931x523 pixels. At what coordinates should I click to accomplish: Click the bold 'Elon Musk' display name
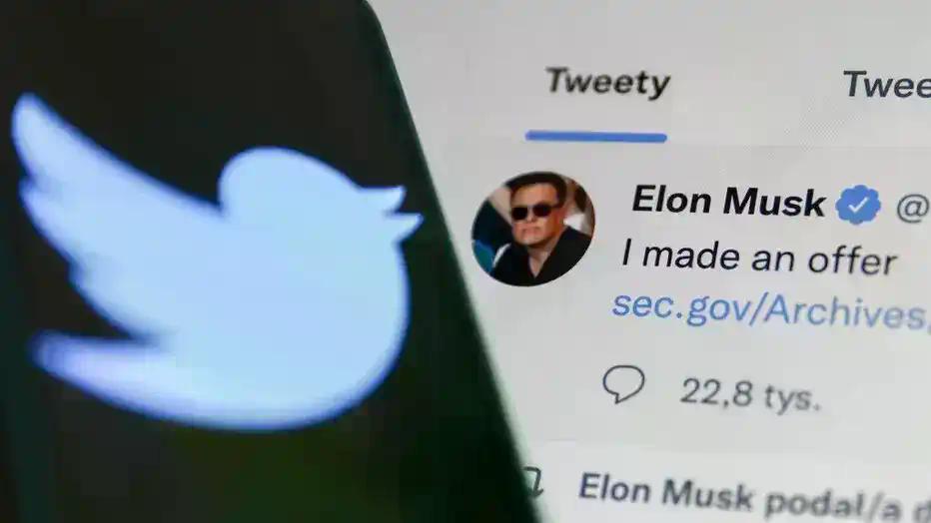[728, 200]
